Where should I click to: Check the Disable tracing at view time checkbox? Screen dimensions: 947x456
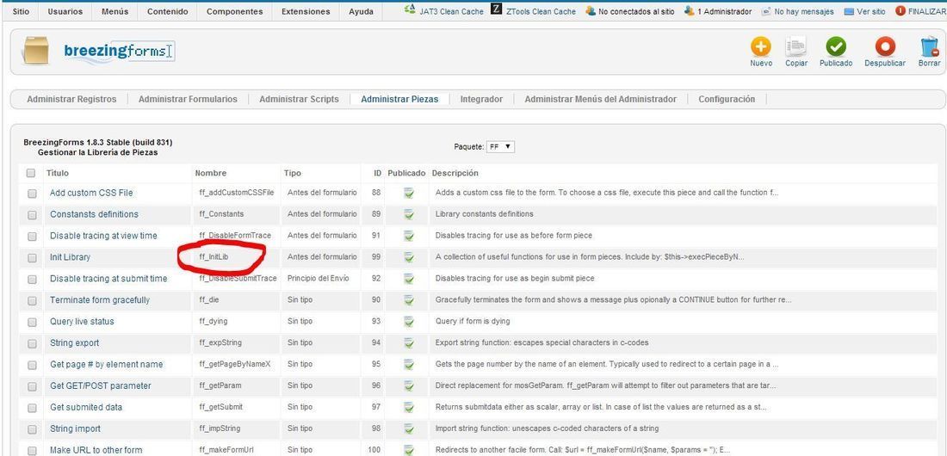[x=32, y=237]
